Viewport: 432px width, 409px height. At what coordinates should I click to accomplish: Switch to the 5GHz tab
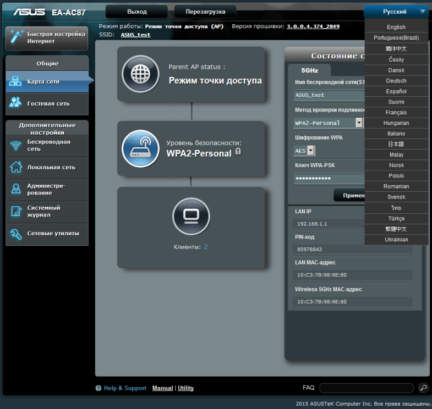[x=309, y=70]
